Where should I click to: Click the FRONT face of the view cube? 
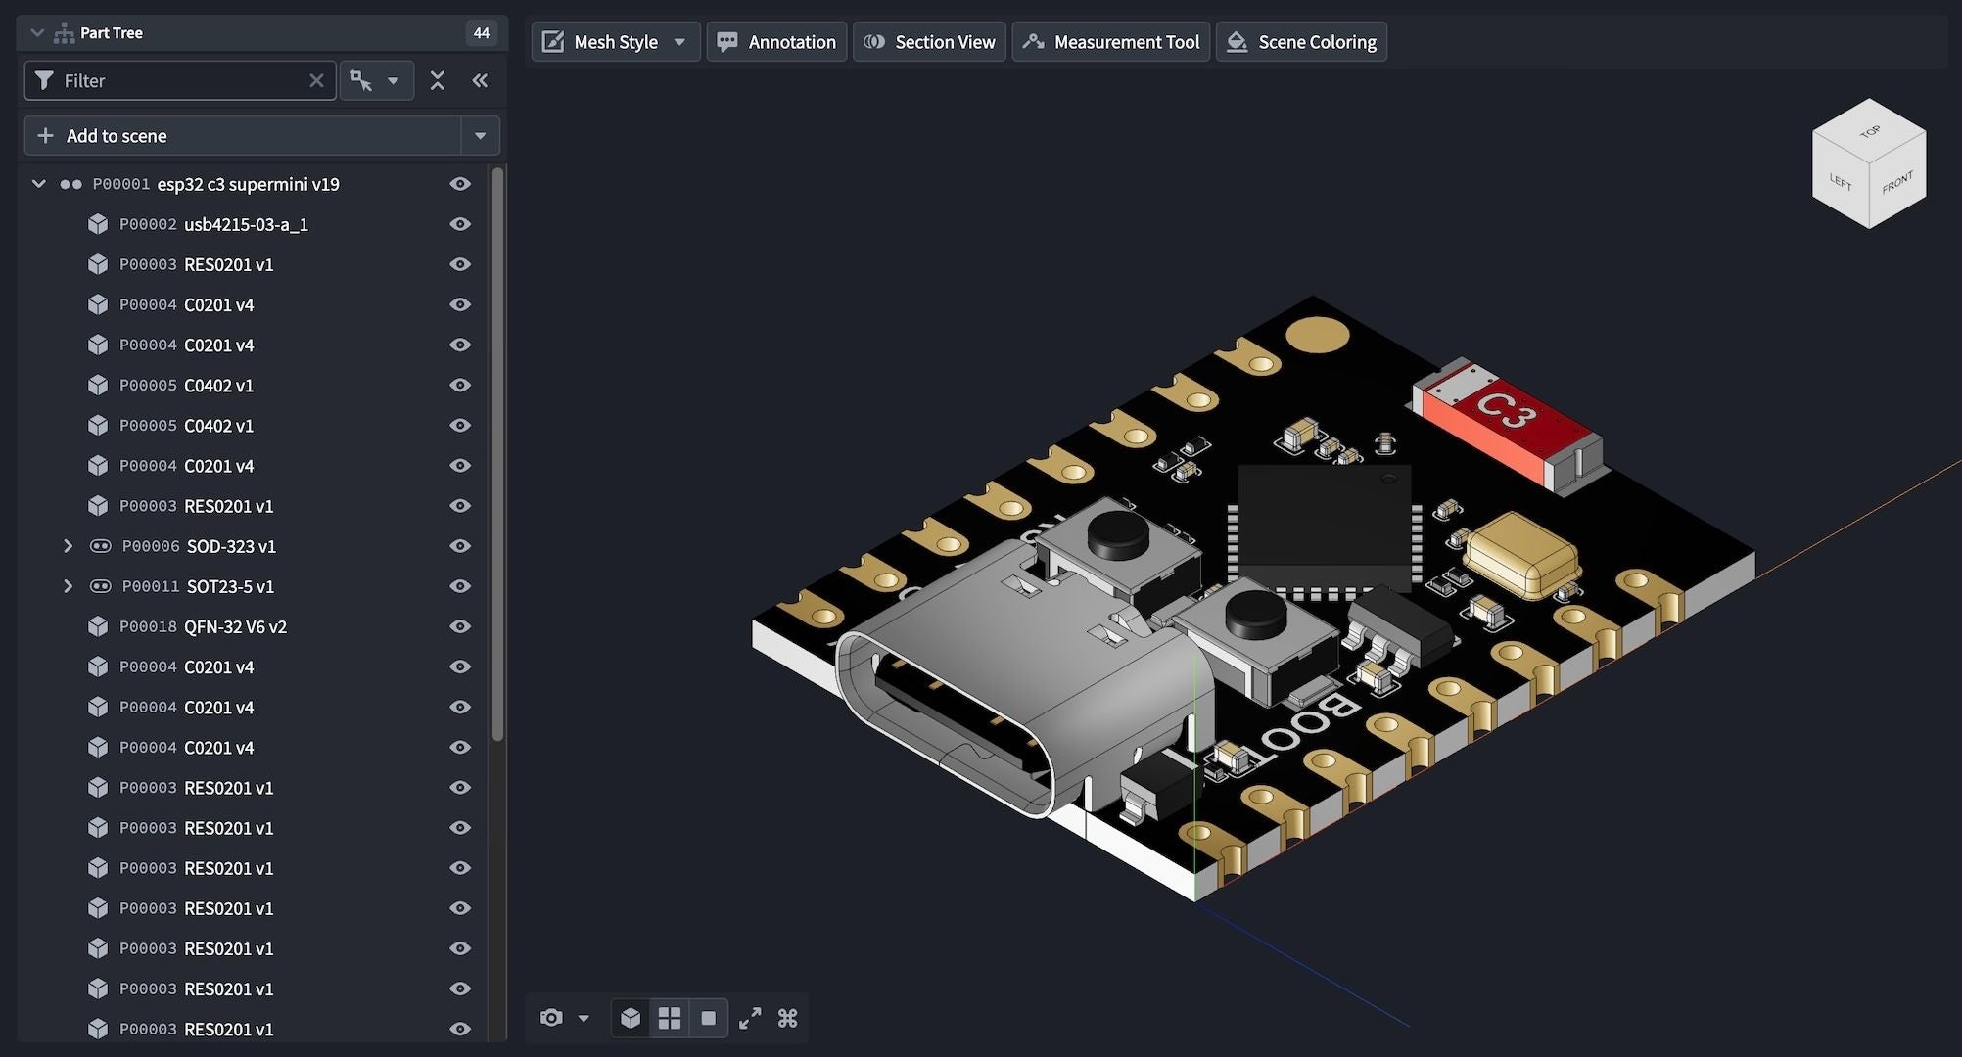[x=1897, y=182]
